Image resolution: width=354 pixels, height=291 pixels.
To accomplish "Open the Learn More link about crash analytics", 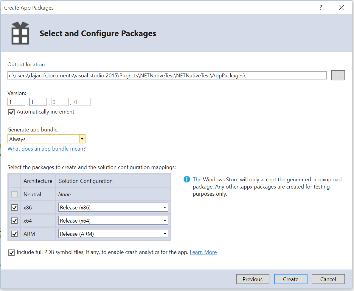I will tap(203, 252).
